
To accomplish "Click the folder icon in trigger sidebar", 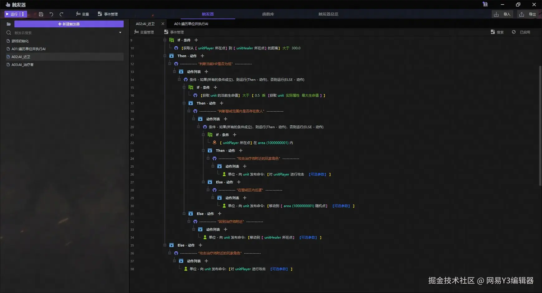I will pyautogui.click(x=9, y=24).
